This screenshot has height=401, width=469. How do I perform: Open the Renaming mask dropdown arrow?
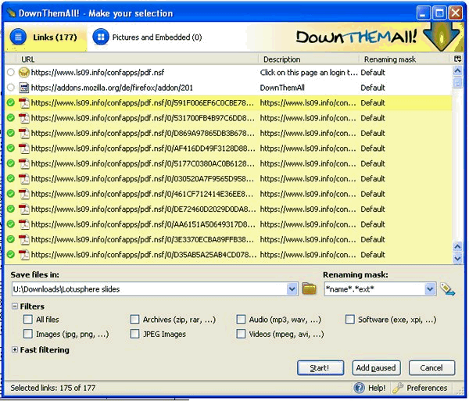(430, 289)
